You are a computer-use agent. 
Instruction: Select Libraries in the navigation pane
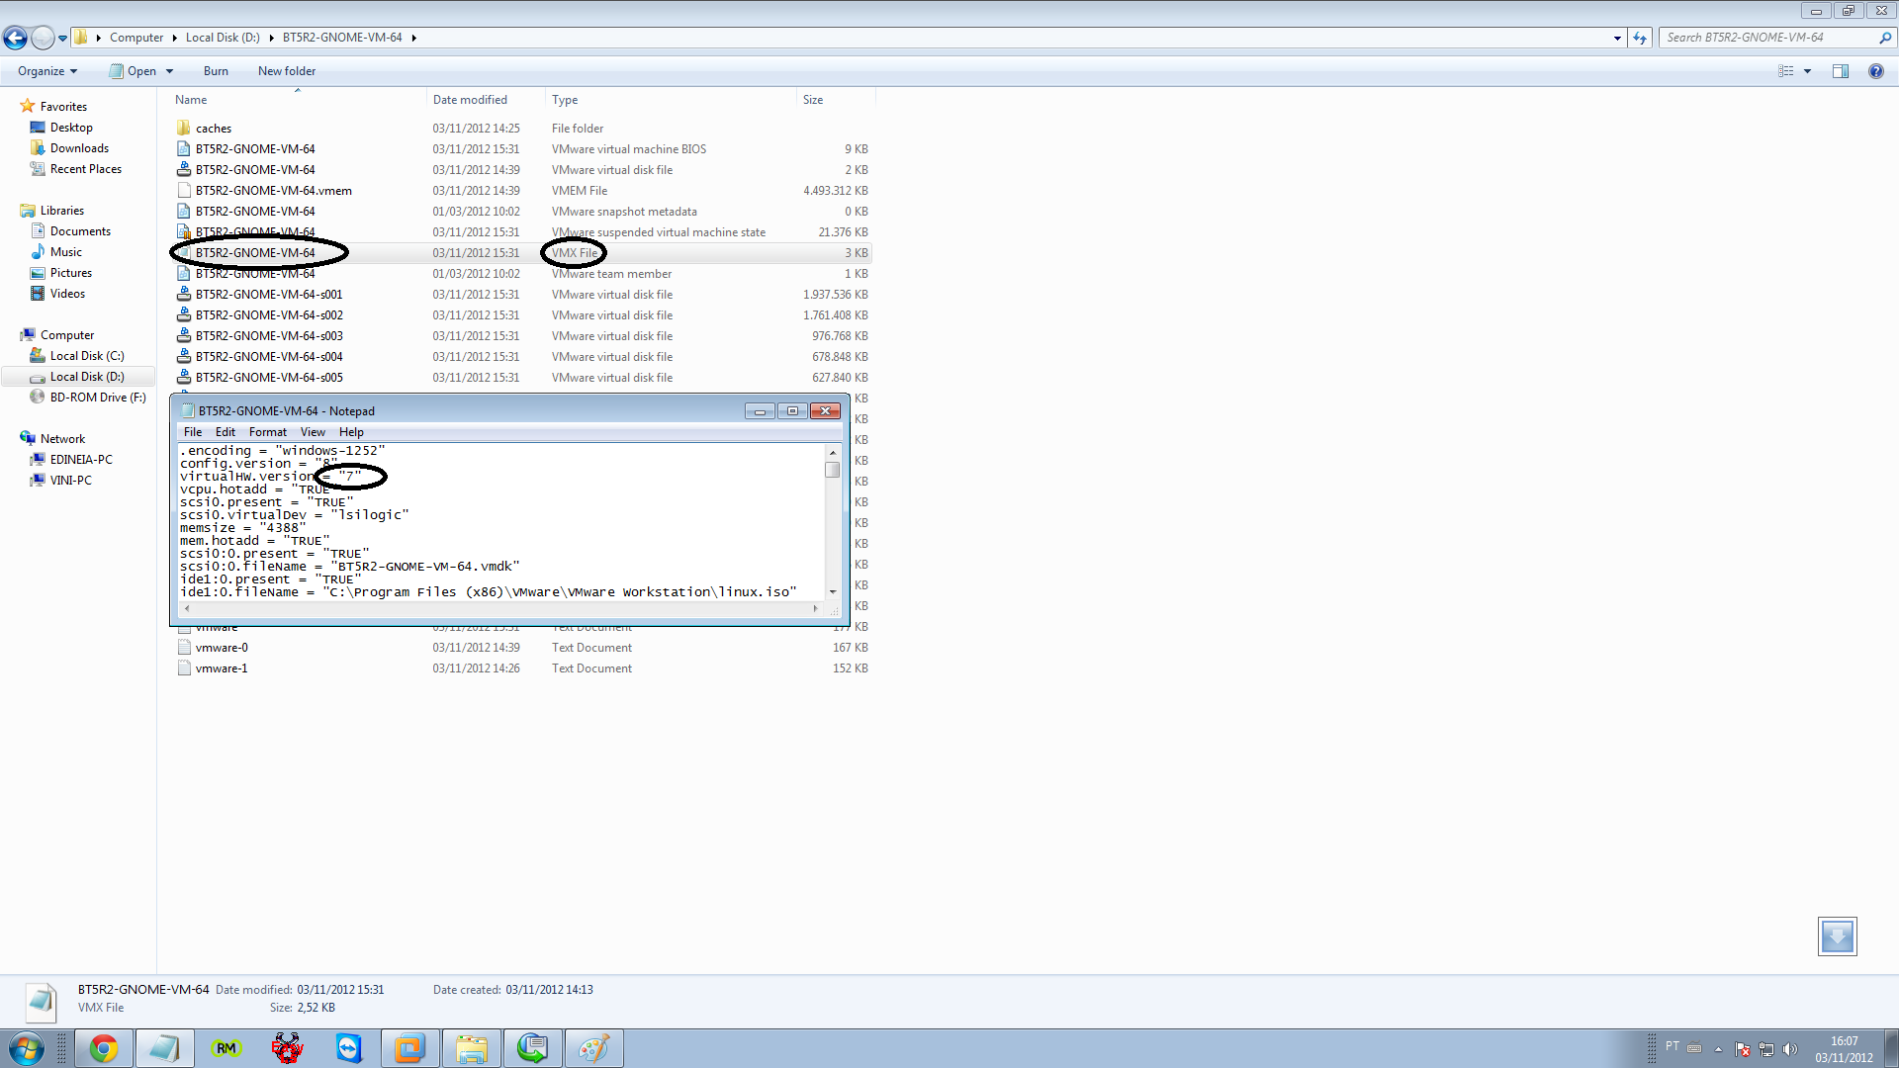click(62, 211)
